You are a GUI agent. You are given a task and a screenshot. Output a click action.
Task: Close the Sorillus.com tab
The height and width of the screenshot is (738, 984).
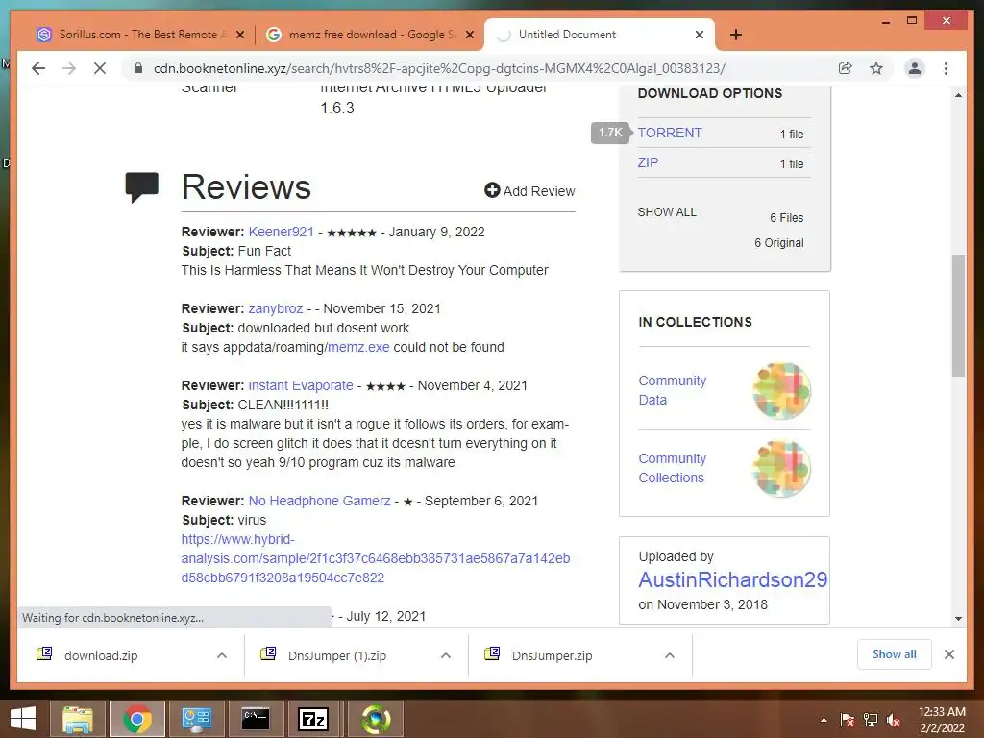pos(239,35)
